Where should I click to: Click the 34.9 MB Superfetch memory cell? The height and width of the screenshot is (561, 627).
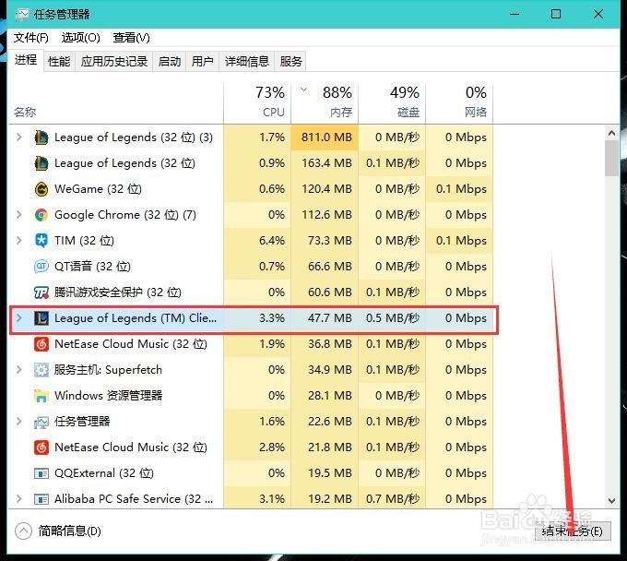click(325, 370)
